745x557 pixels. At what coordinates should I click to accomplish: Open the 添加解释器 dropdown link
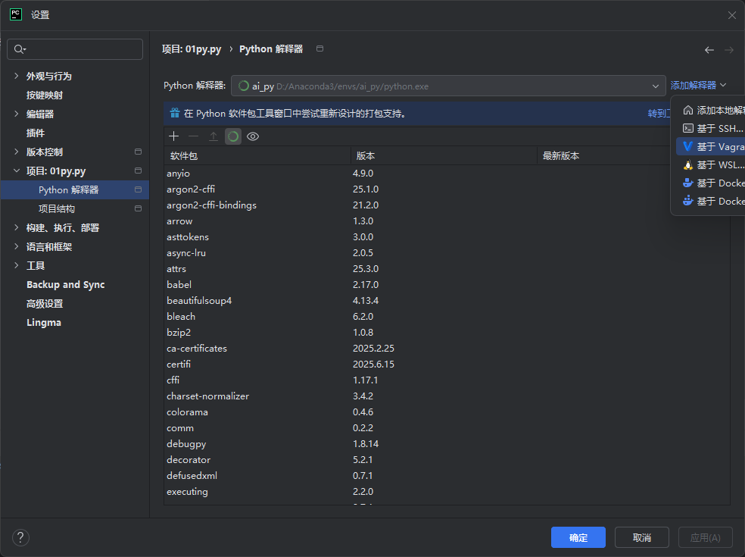[x=698, y=85]
